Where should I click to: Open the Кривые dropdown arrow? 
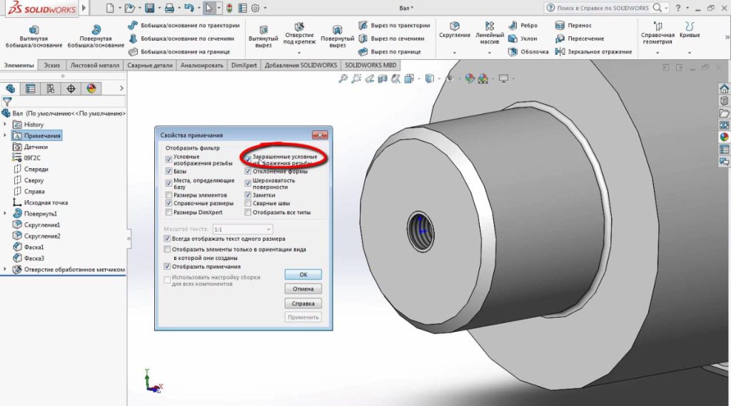(x=690, y=53)
